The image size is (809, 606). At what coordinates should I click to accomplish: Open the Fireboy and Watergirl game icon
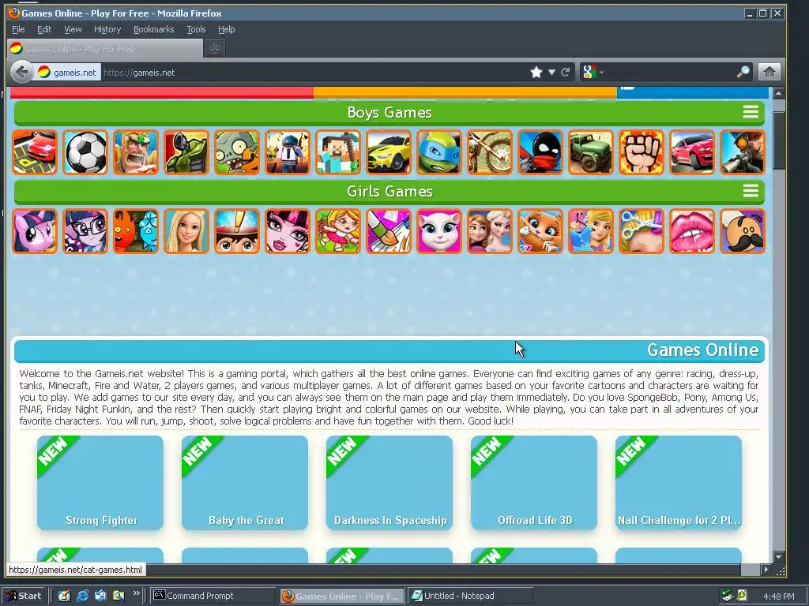(x=136, y=231)
